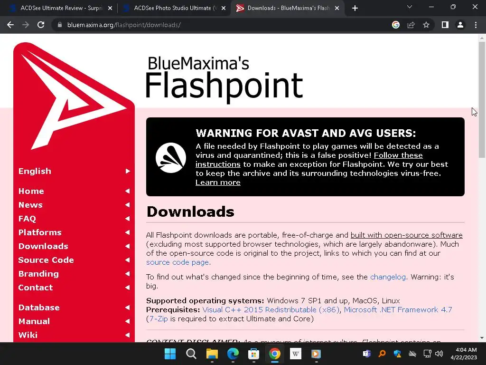This screenshot has height=365, width=486.
Task: Expand the English language selector arrow
Action: [128, 171]
